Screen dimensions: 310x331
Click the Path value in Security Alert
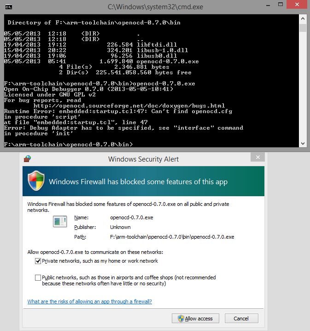click(x=172, y=237)
